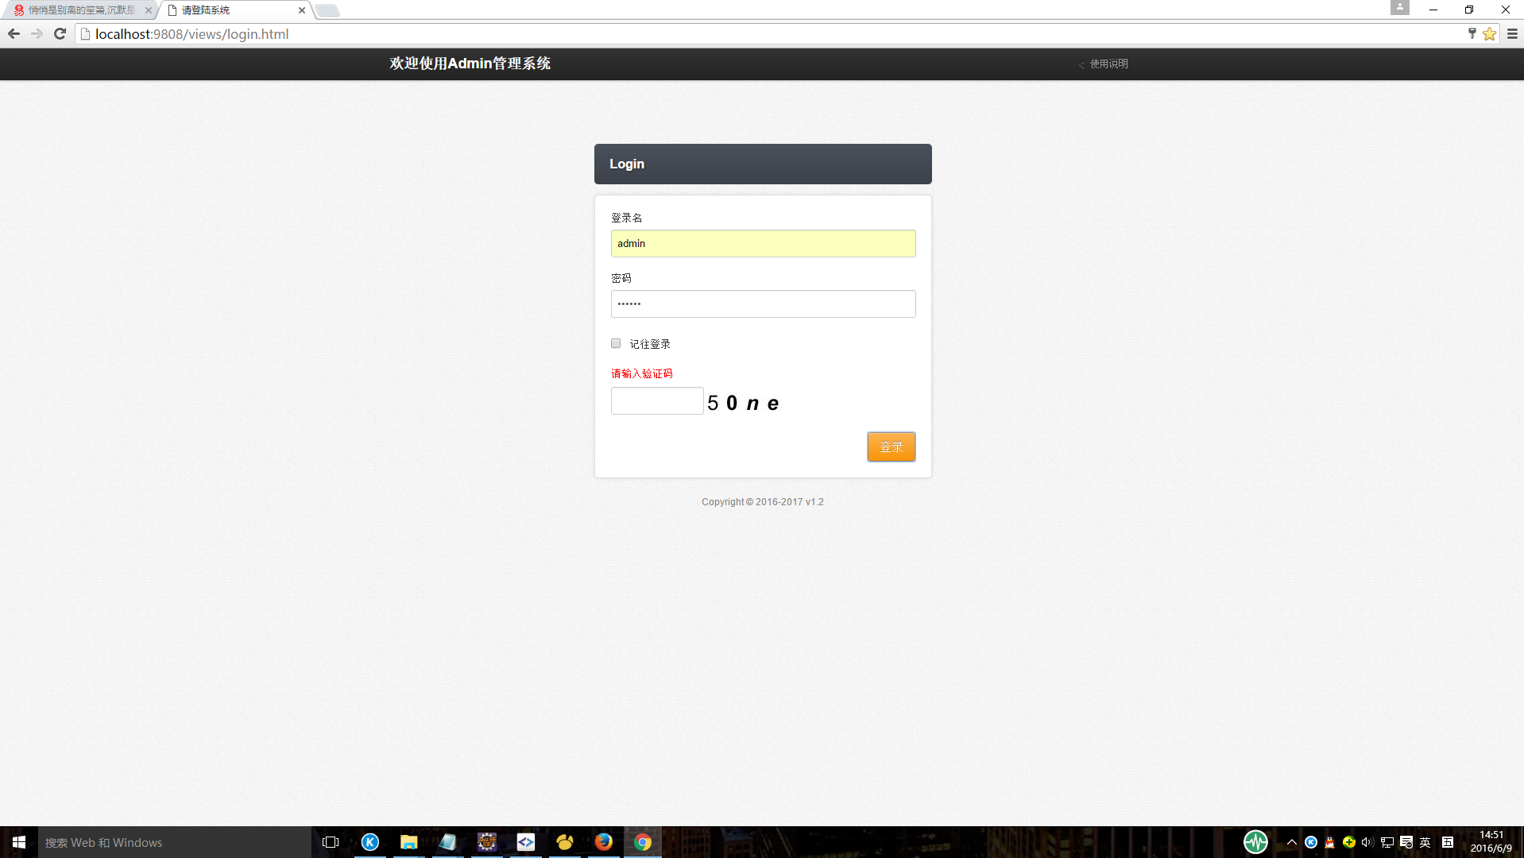Open the saved password key icon

[1472, 33]
